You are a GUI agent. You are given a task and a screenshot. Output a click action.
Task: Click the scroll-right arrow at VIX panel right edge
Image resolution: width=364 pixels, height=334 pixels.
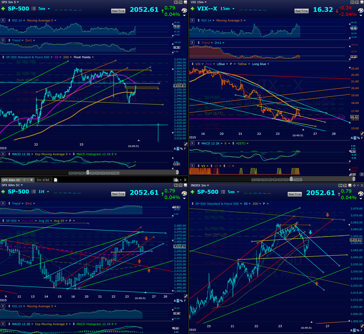click(x=362, y=174)
